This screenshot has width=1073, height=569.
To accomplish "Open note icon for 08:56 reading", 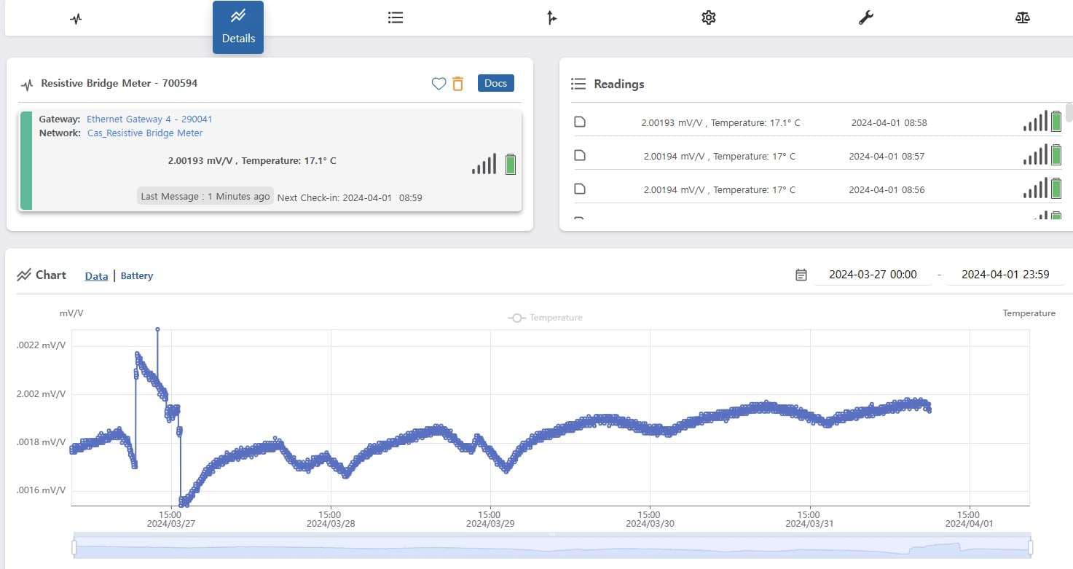I will [x=580, y=189].
